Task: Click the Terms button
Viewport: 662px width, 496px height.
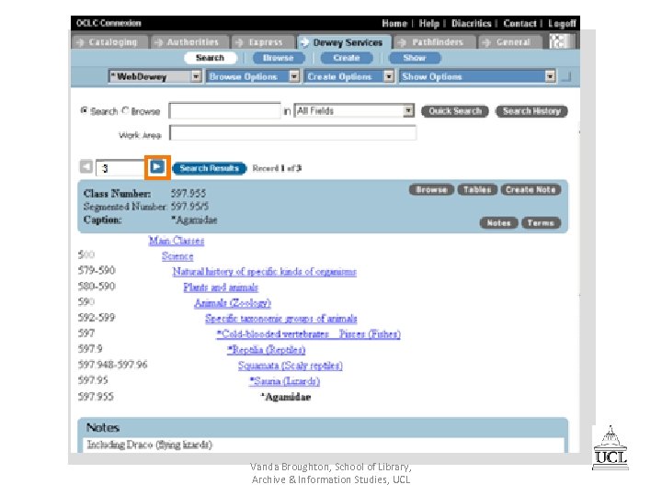Action: pos(541,222)
